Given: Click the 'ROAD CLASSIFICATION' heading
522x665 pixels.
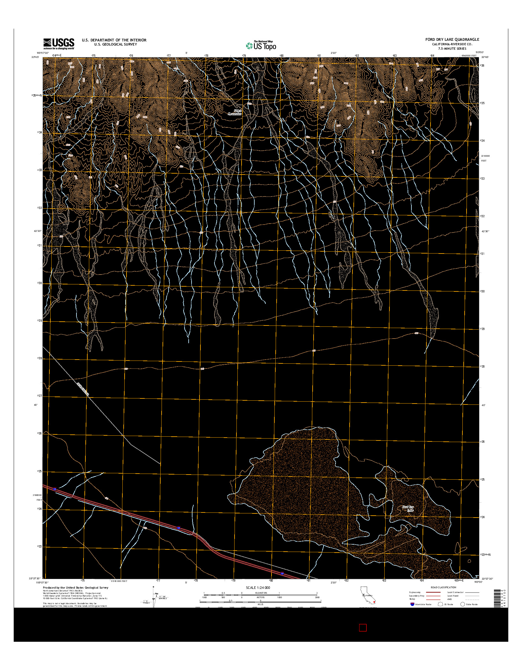Looking at the screenshot, I should (444, 587).
